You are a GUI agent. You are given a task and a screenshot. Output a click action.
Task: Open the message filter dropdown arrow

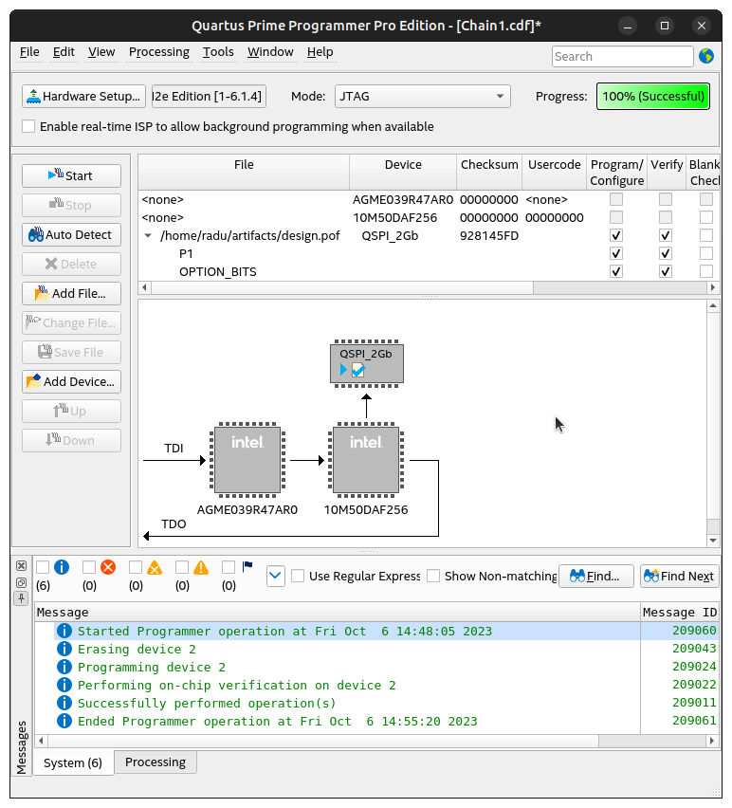pyautogui.click(x=275, y=576)
